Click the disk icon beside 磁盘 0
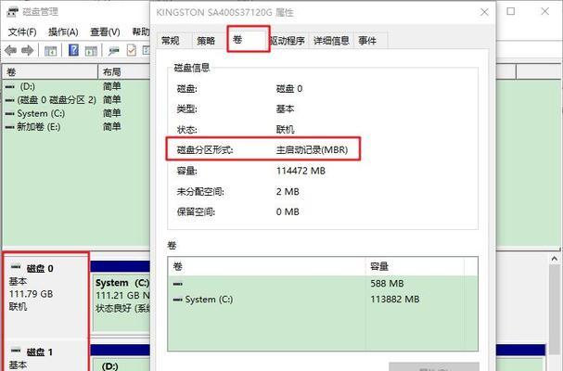 click(16, 267)
